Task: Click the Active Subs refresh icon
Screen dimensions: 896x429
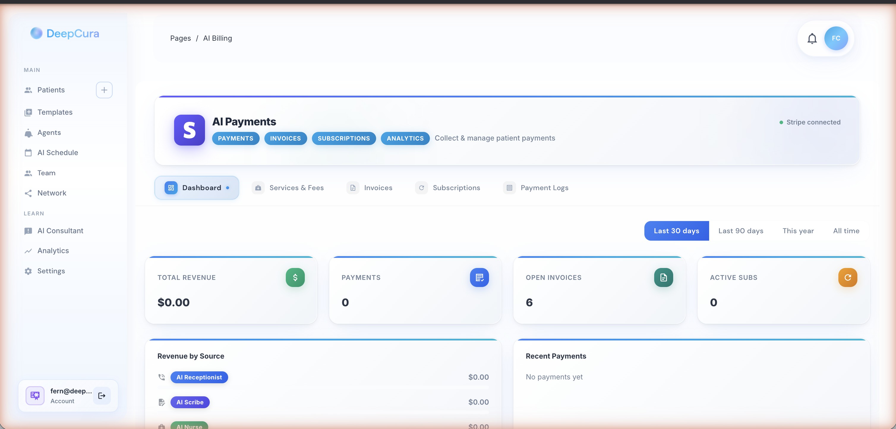Action: [848, 278]
